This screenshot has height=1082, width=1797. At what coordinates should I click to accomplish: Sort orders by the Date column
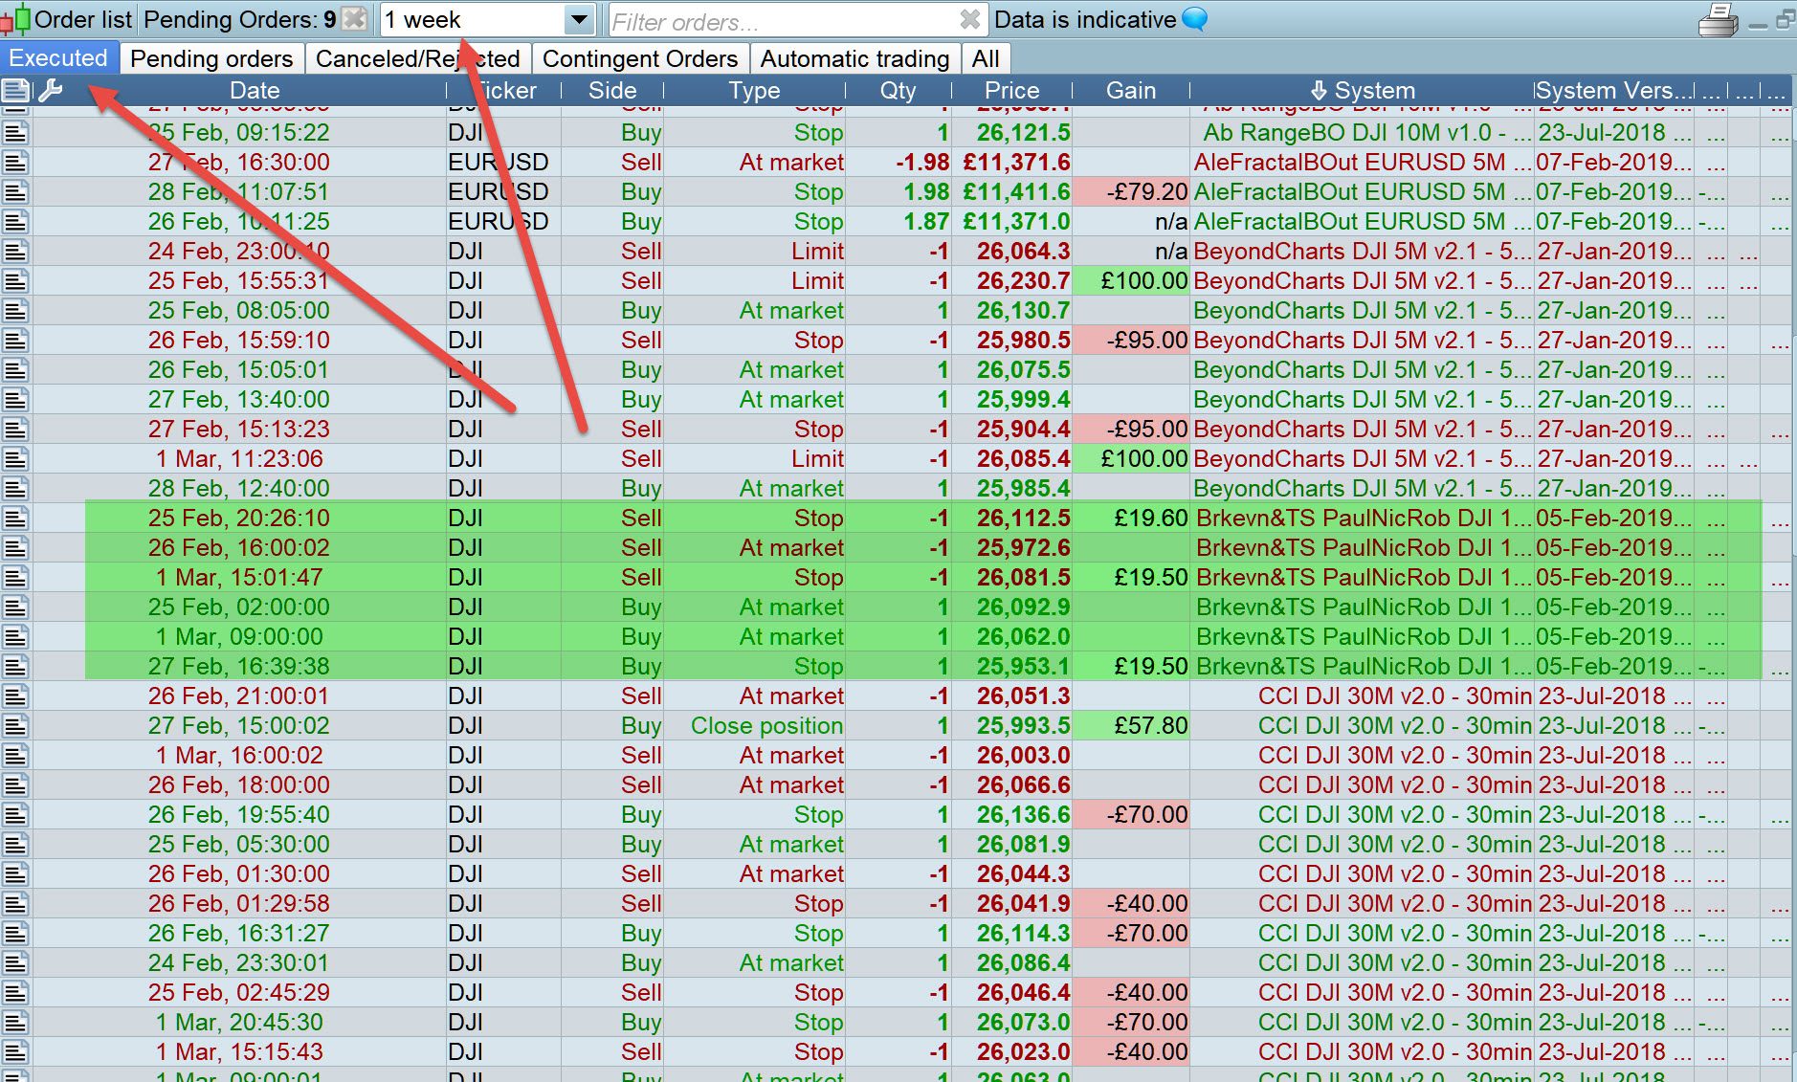[255, 90]
